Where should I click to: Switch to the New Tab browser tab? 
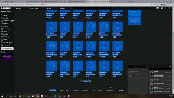[x=120, y=2]
